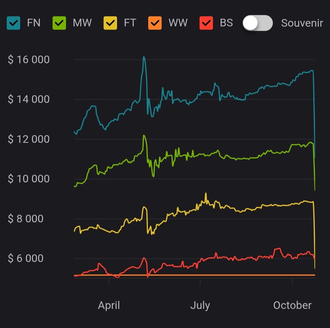
Task: Click the $ 10 000 y-axis label
Action: 29,179
